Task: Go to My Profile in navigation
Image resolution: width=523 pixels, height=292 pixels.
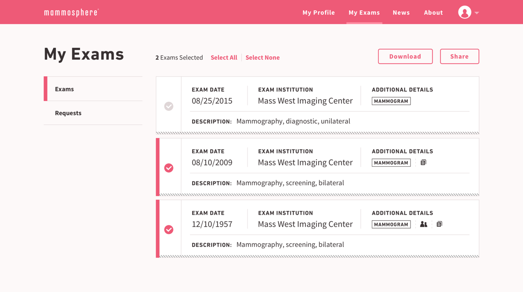Action: point(319,13)
